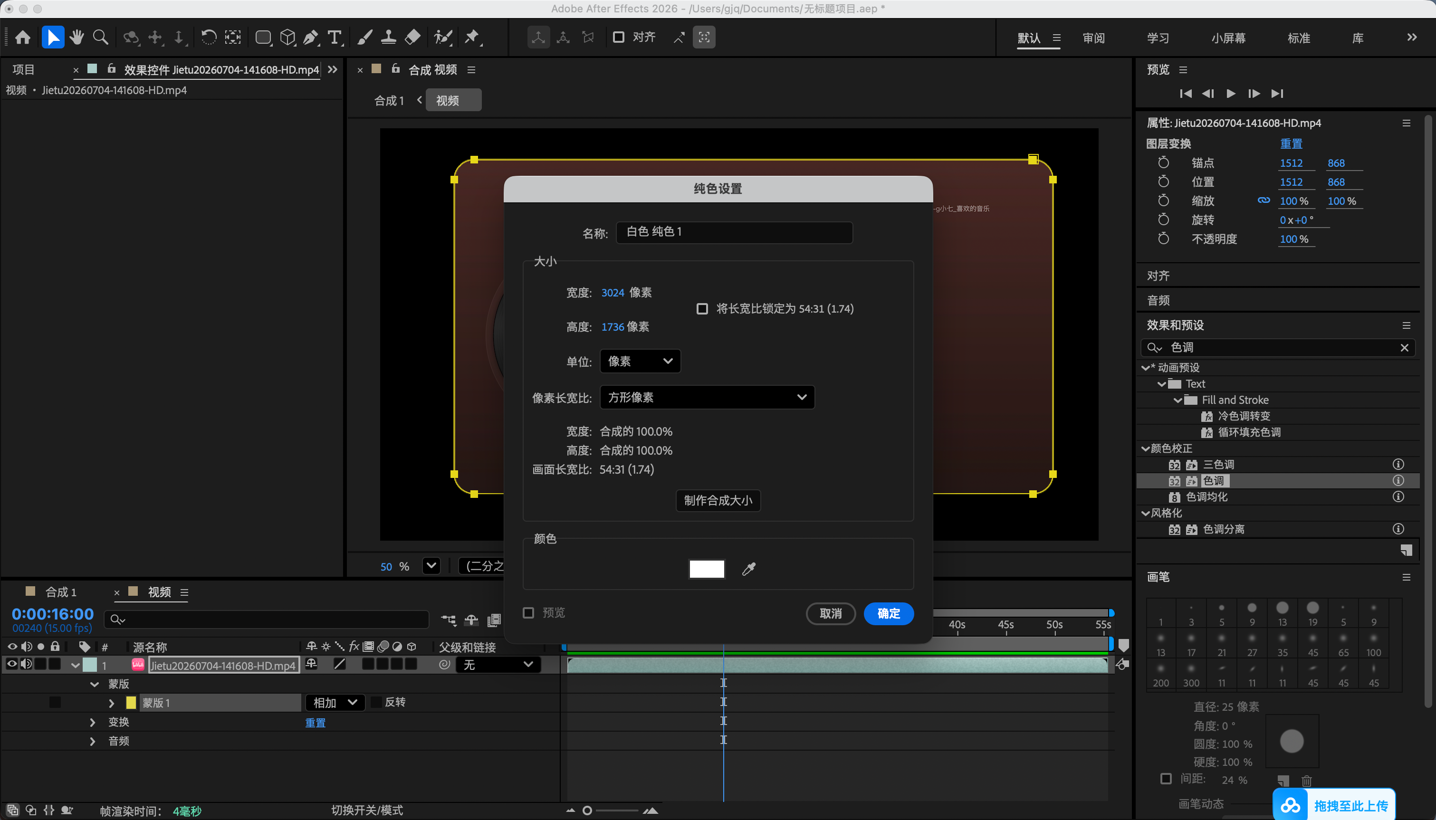Toggle the scale constrain-proportions link icon

click(1264, 200)
